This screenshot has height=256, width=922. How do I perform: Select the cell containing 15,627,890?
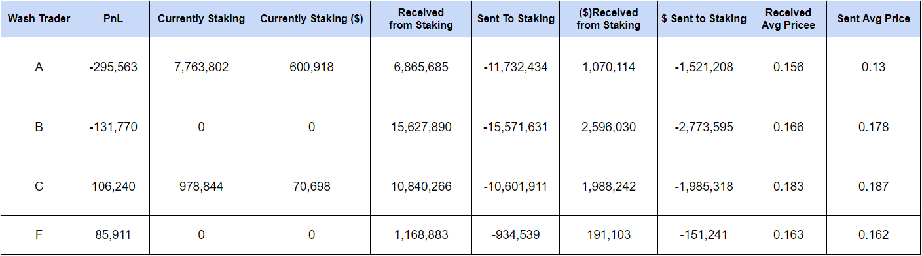click(421, 127)
